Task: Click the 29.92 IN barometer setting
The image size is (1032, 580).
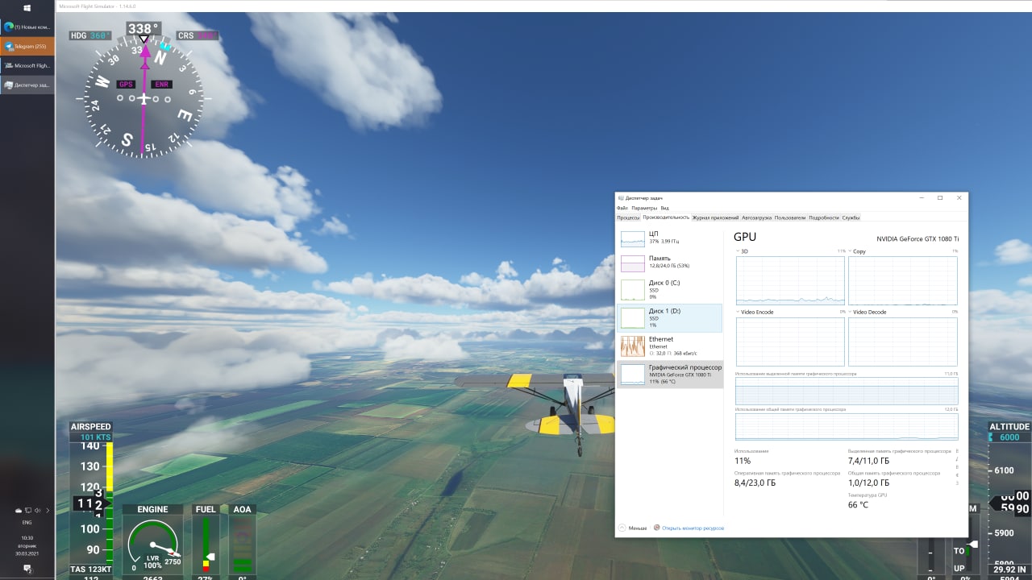Action: [x=1009, y=569]
